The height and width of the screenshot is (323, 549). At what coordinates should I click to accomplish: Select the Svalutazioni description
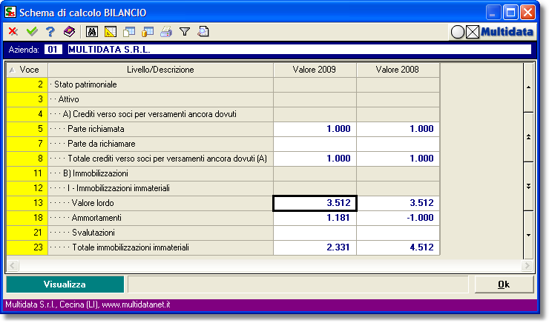pos(160,233)
